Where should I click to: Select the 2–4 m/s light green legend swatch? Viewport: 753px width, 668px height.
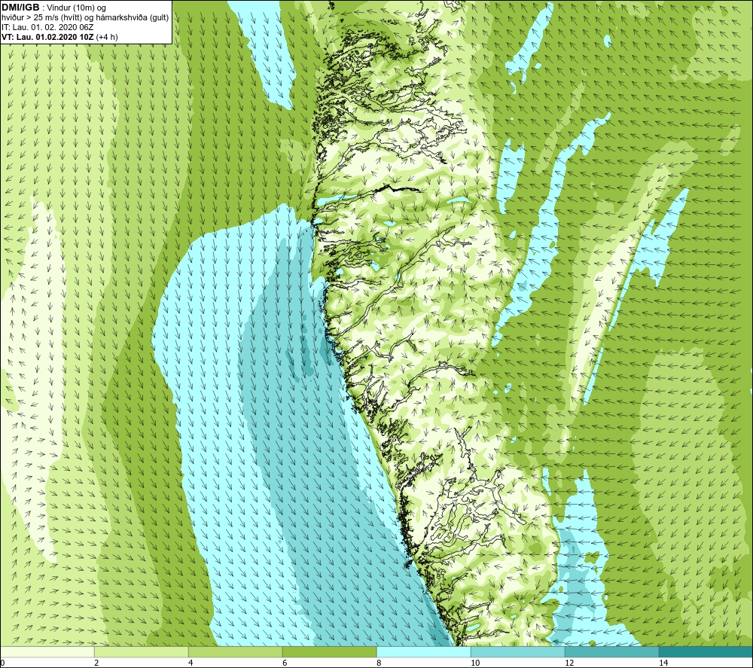click(142, 652)
